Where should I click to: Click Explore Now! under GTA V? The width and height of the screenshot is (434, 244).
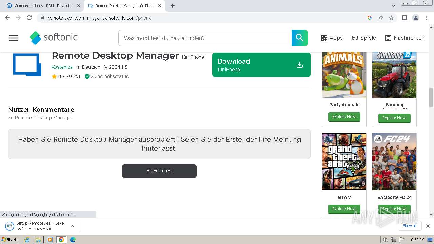click(344, 209)
